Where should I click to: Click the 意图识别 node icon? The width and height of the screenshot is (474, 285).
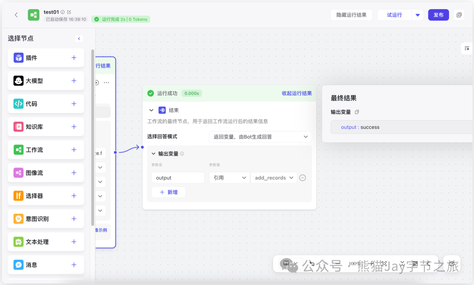click(18, 219)
